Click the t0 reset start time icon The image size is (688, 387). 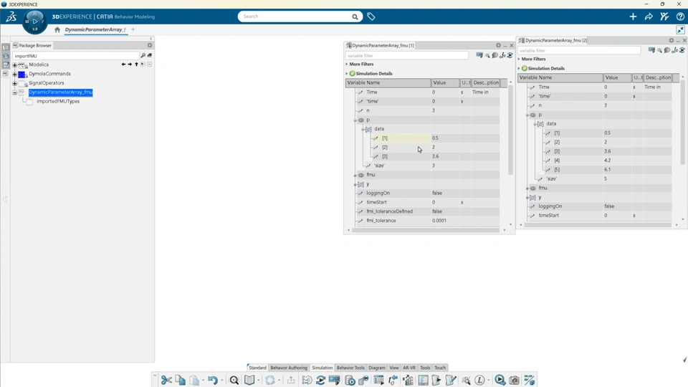pos(393,380)
